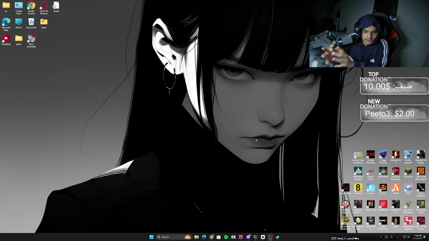
Task: Switch to OBS Studio in taskbar
Action: click(x=270, y=237)
